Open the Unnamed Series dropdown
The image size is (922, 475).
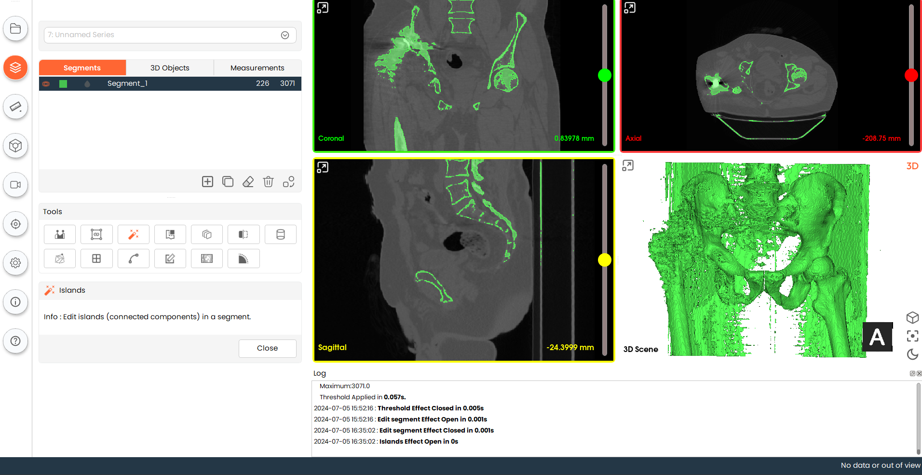285,35
